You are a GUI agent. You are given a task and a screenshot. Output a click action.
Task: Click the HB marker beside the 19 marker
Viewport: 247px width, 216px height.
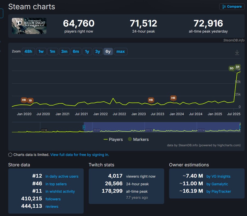pyautogui.click(x=24, y=100)
